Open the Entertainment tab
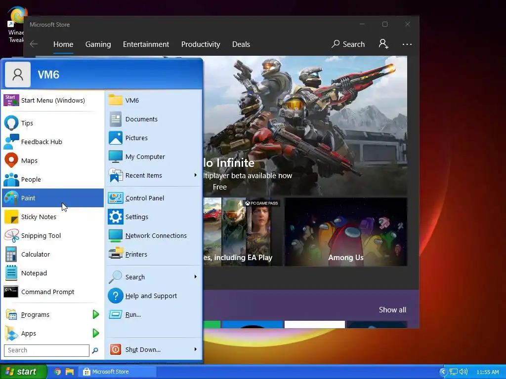 click(146, 44)
